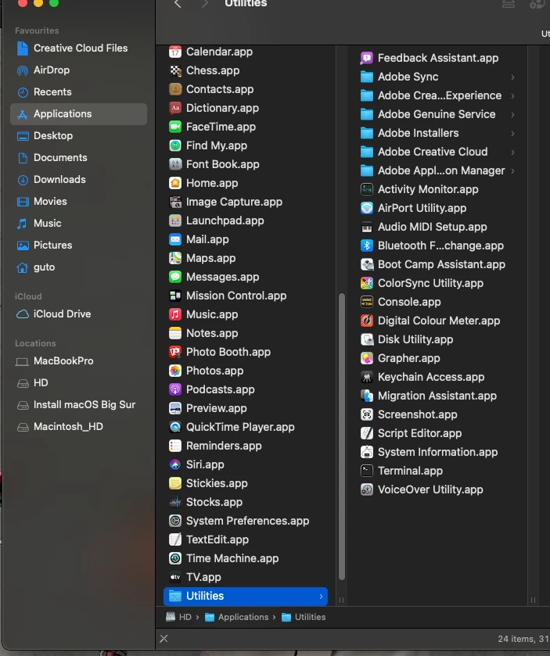Click the Applications column resize handle

point(342,600)
